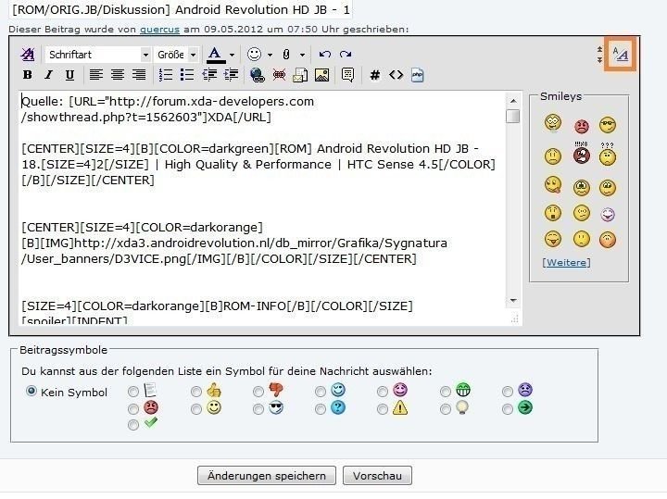Open the smiley menu via the smiley face button
667x499 pixels.
[x=255, y=55]
